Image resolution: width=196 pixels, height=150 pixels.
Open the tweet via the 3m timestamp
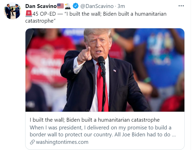click(121, 6)
